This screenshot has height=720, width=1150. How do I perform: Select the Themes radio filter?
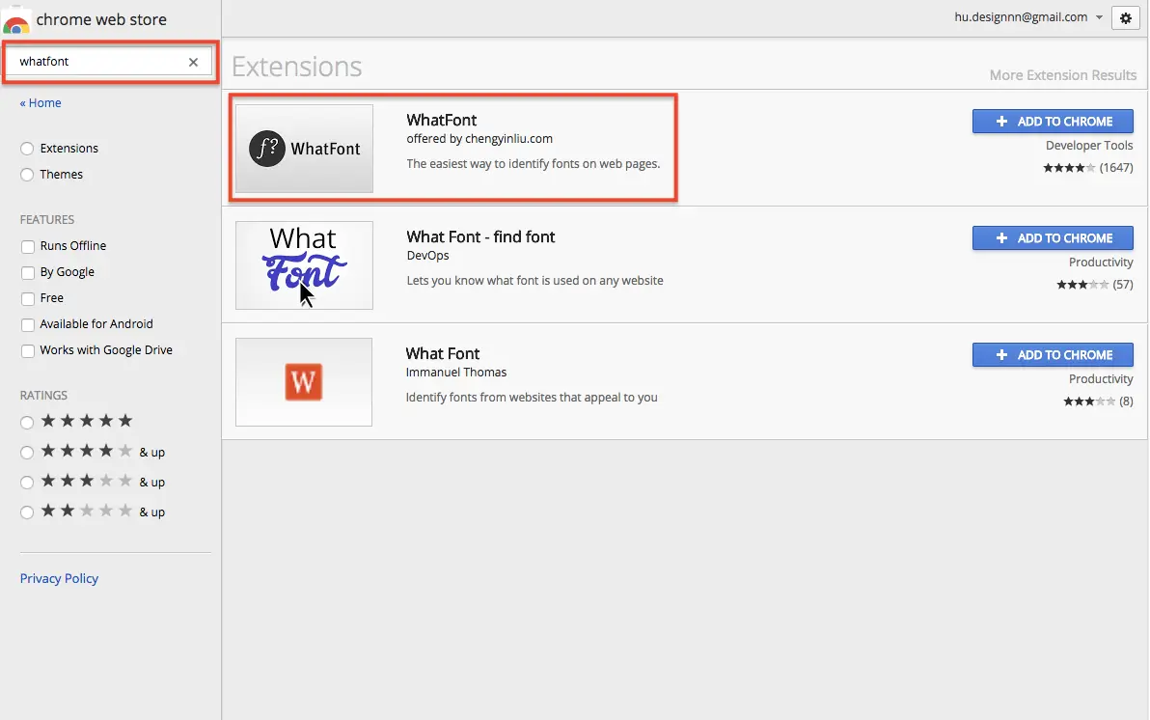(27, 175)
